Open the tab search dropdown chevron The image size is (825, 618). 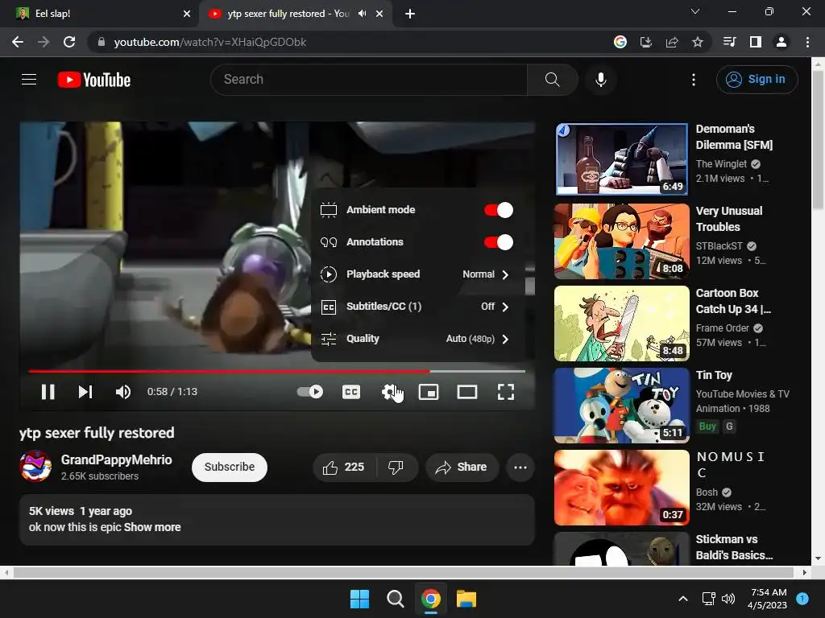coord(695,11)
